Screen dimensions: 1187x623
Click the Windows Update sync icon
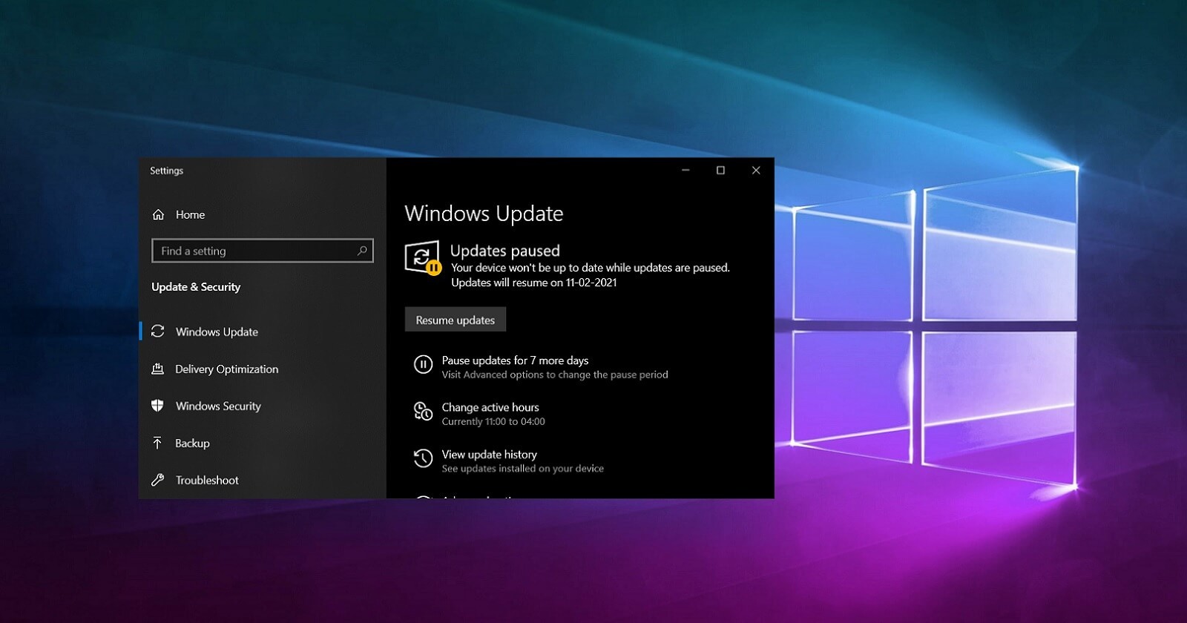tap(157, 332)
